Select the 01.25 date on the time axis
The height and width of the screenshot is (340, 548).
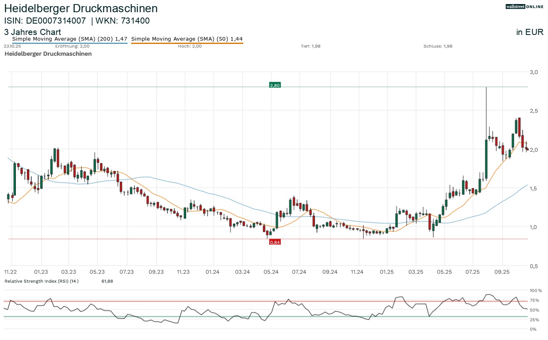click(387, 272)
